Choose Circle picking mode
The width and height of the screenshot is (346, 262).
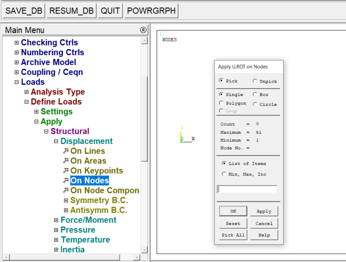tap(255, 104)
